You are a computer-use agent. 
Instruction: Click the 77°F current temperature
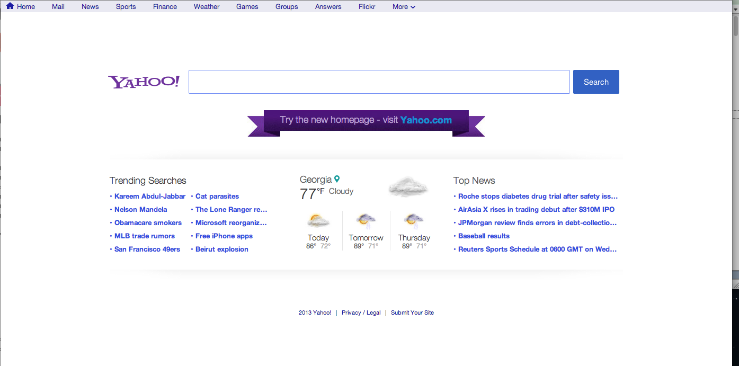point(312,194)
